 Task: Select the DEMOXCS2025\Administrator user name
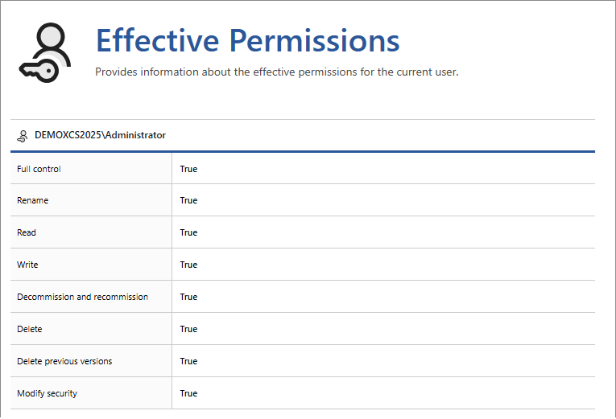pyautogui.click(x=100, y=135)
